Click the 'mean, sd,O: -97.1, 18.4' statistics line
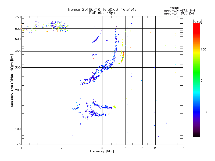215x161 pixels. pos(179,10)
